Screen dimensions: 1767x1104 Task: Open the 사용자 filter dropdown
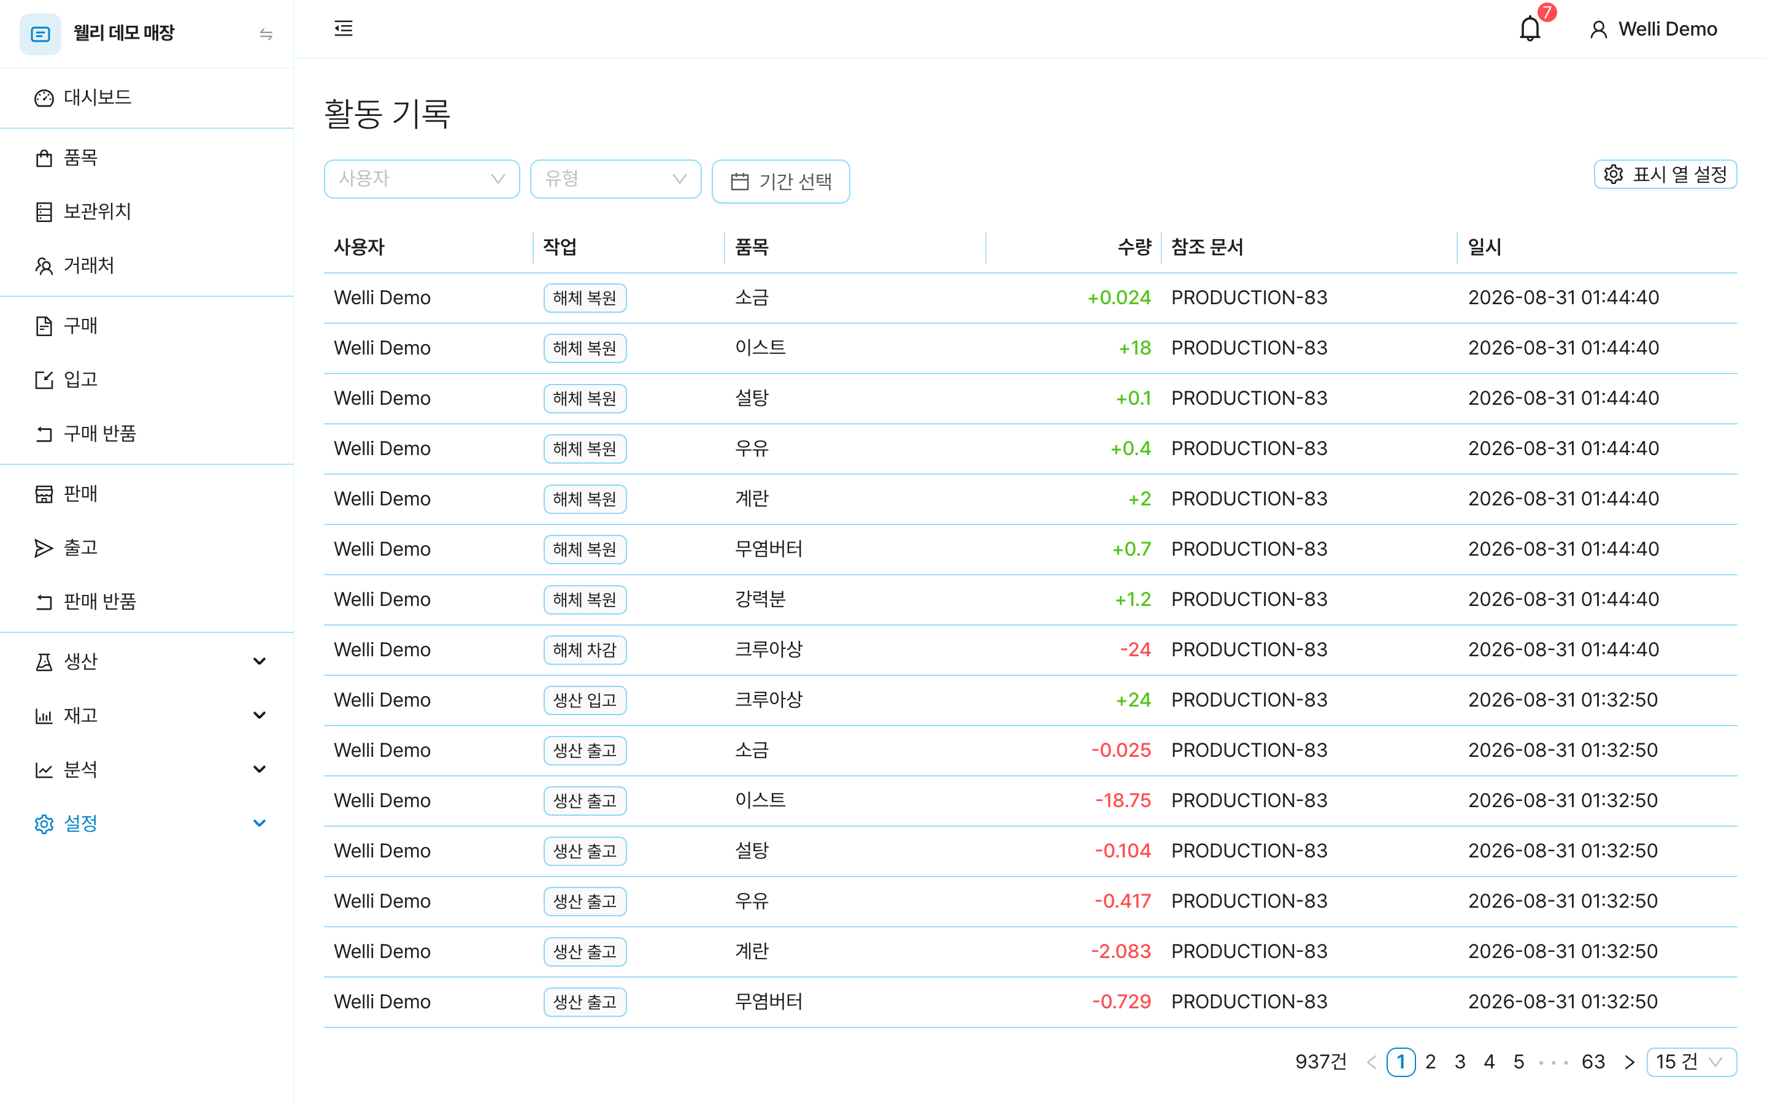pyautogui.click(x=422, y=179)
